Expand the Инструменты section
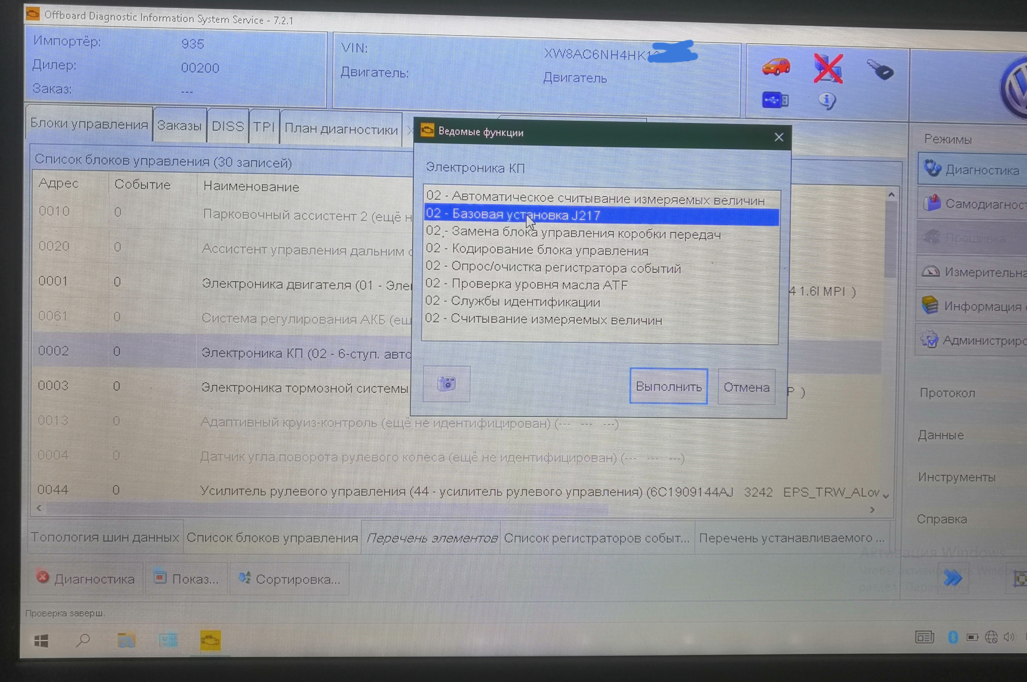This screenshot has width=1027, height=682. [956, 477]
